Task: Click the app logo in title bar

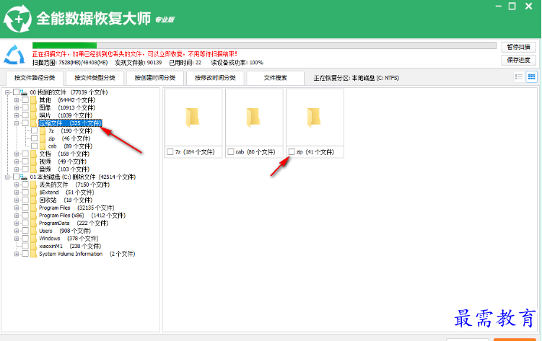Action: coord(17,19)
